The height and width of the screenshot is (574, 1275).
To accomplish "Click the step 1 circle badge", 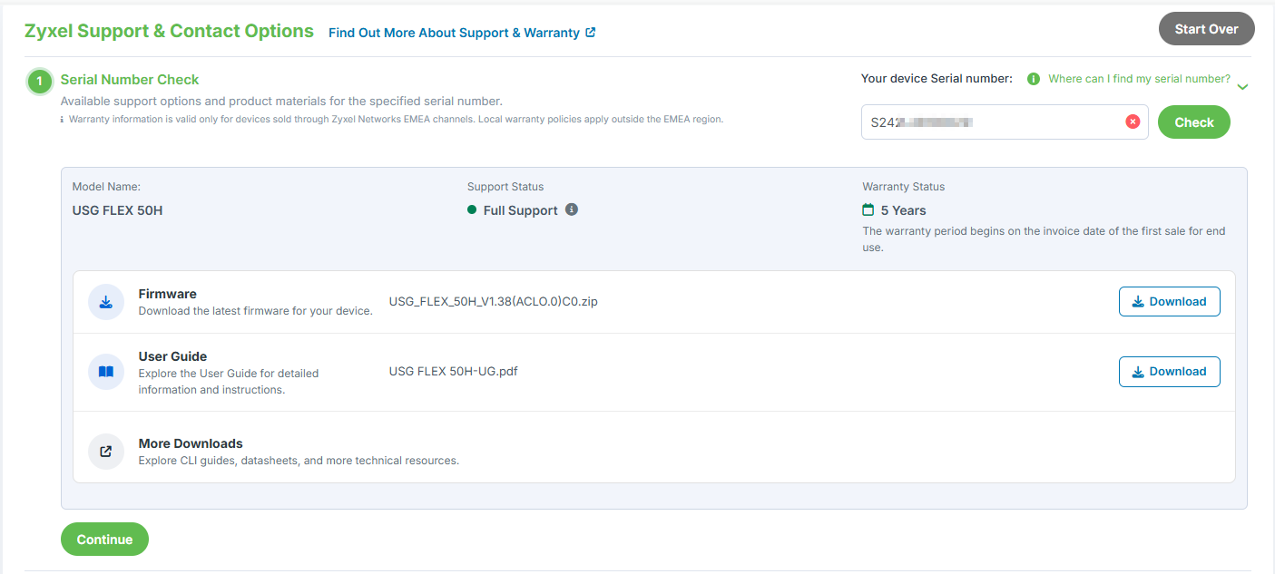I will point(40,82).
